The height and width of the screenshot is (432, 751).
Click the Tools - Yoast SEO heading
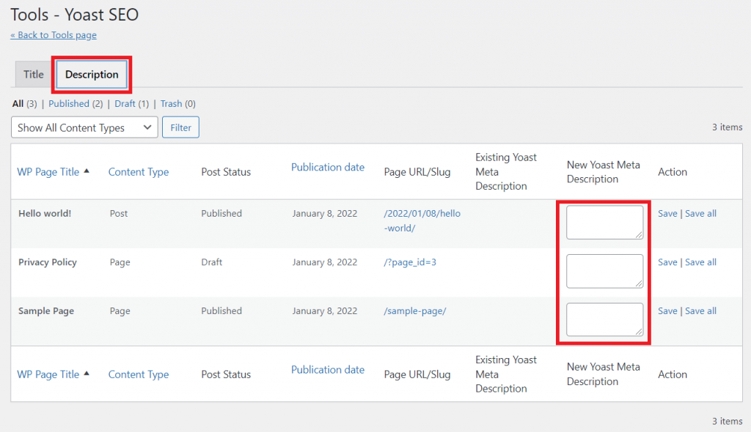[x=74, y=15]
